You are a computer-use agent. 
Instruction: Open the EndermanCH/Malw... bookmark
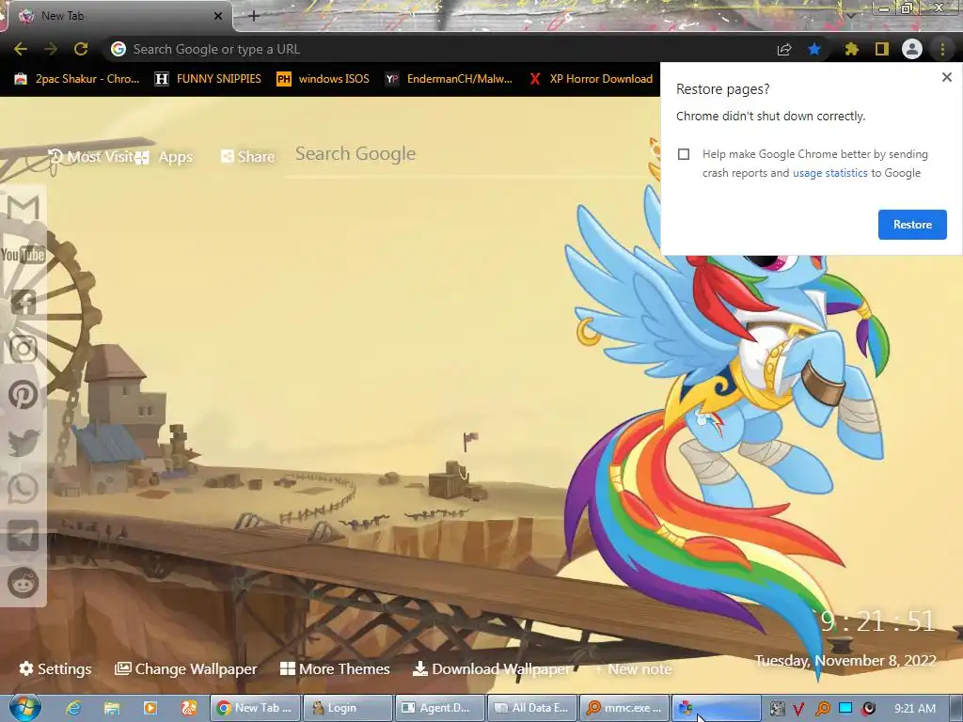pyautogui.click(x=449, y=79)
